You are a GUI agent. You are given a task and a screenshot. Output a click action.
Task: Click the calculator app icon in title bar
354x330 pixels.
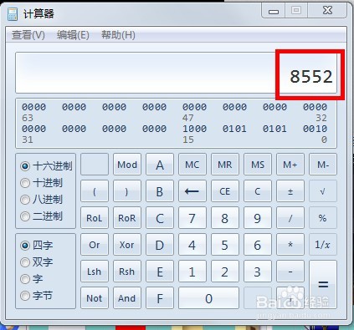tap(13, 13)
